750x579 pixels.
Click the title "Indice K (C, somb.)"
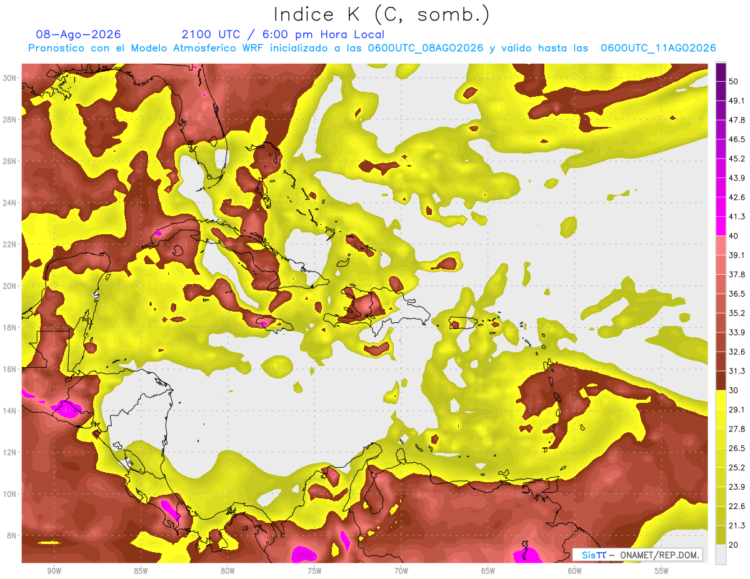[x=382, y=14]
